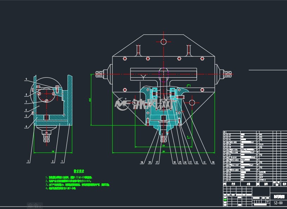Select part balloon number 8
287x209 pixels.
pyautogui.click(x=26, y=94)
